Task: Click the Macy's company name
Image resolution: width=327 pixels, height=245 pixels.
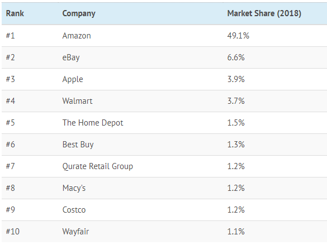Action: [74, 188]
